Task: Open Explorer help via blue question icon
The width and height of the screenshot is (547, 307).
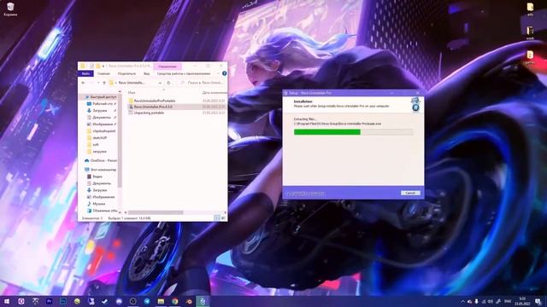Action: coord(224,73)
